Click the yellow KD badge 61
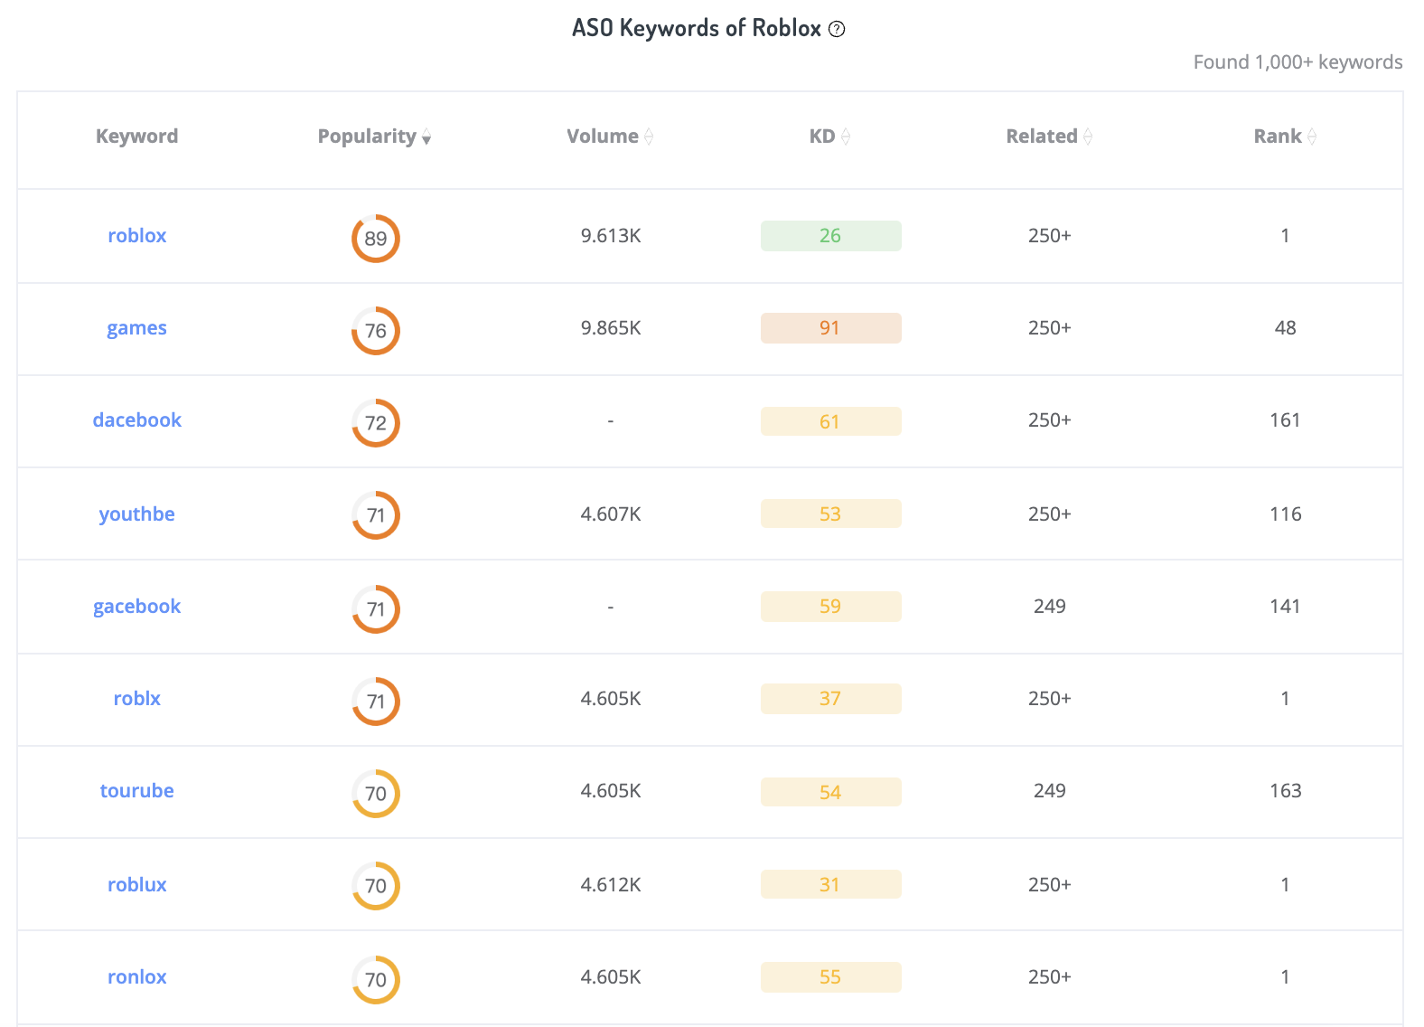Viewport: 1424px width, 1027px height. point(831,421)
